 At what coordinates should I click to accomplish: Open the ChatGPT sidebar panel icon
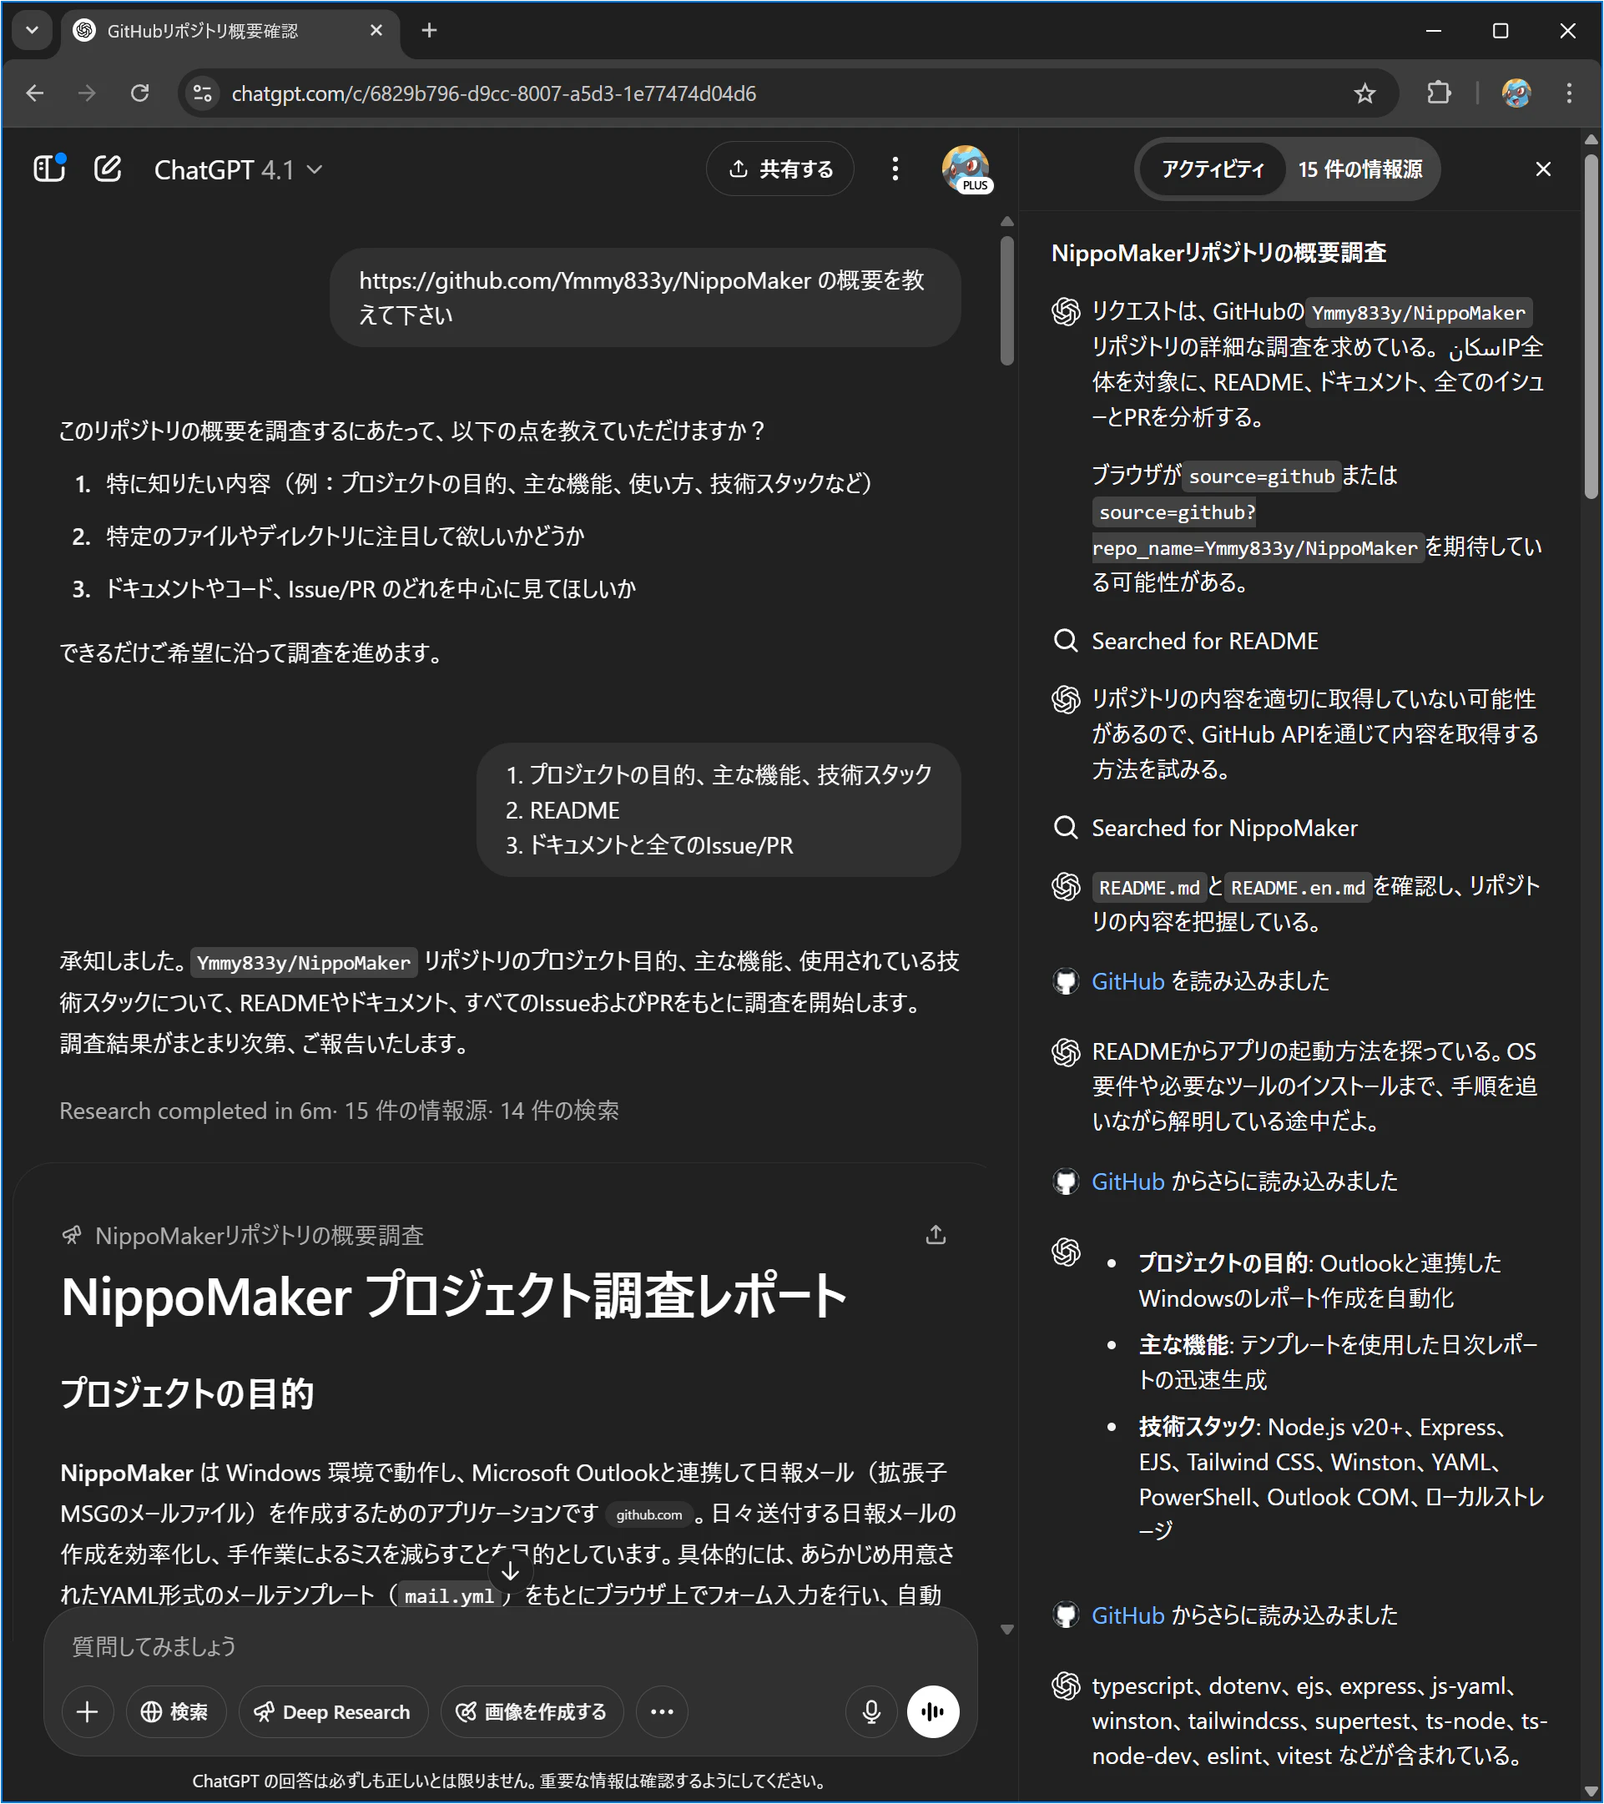click(x=49, y=168)
